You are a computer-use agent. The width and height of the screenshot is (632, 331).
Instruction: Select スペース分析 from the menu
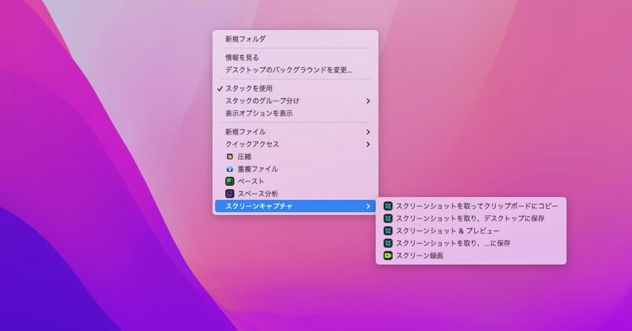click(295, 194)
